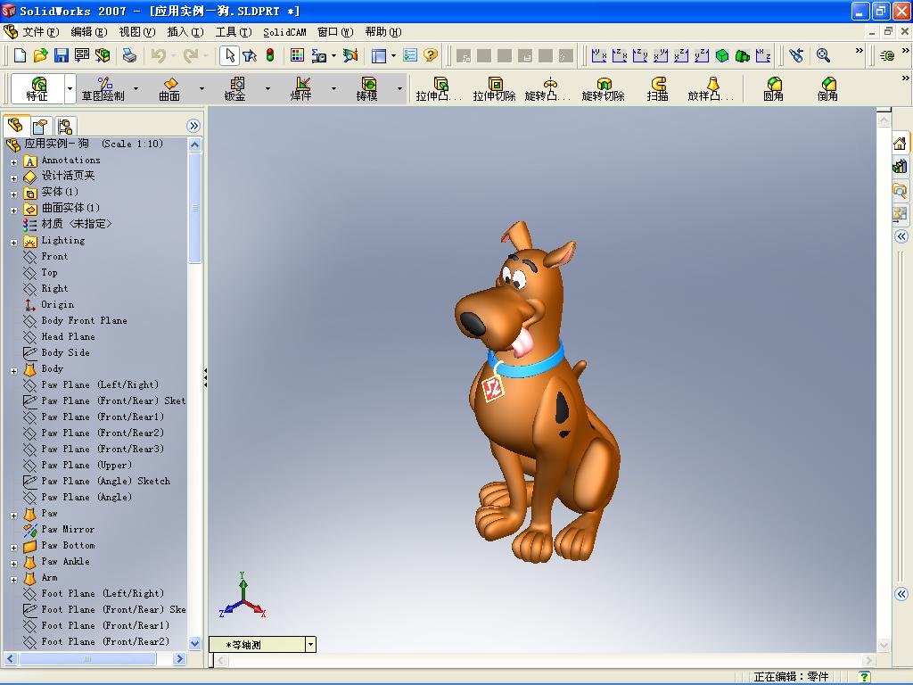This screenshot has width=913, height=685.
Task: Select the Surfaces (曲面) toolbar button
Action: (169, 89)
